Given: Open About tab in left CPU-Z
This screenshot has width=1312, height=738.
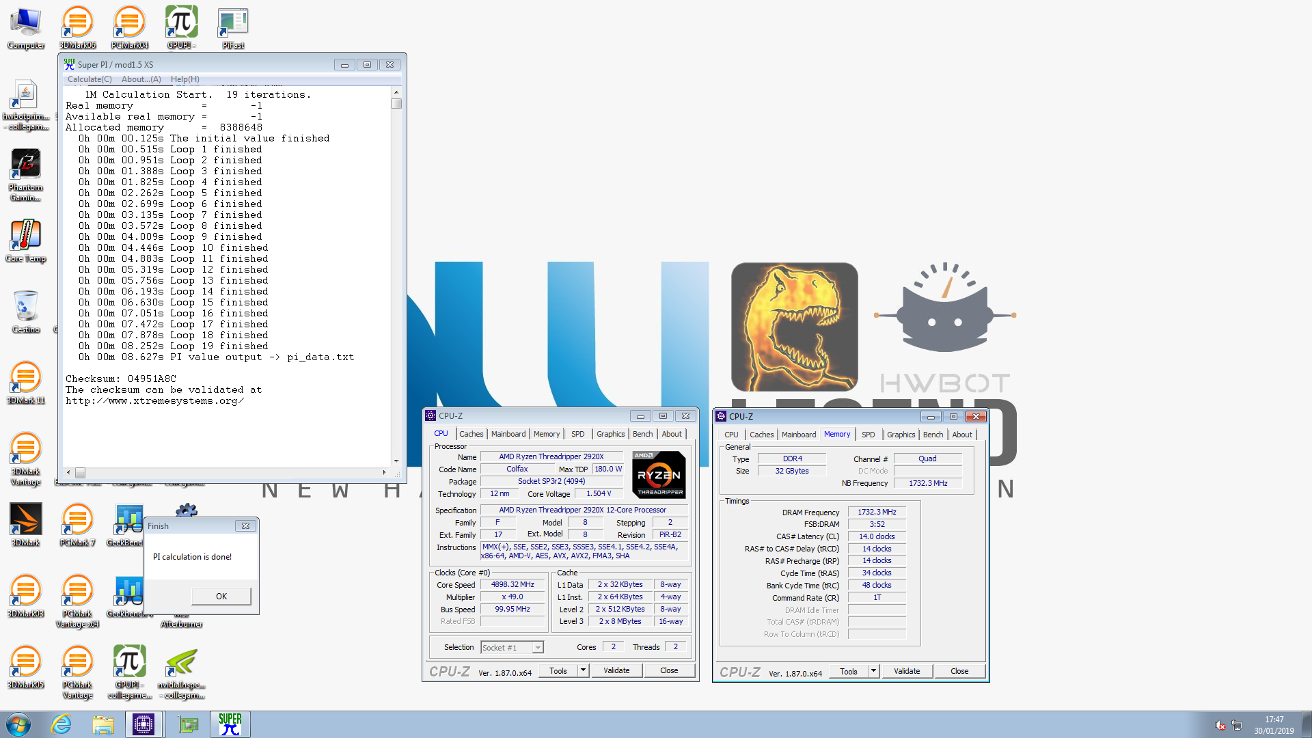Looking at the screenshot, I should click(x=672, y=434).
